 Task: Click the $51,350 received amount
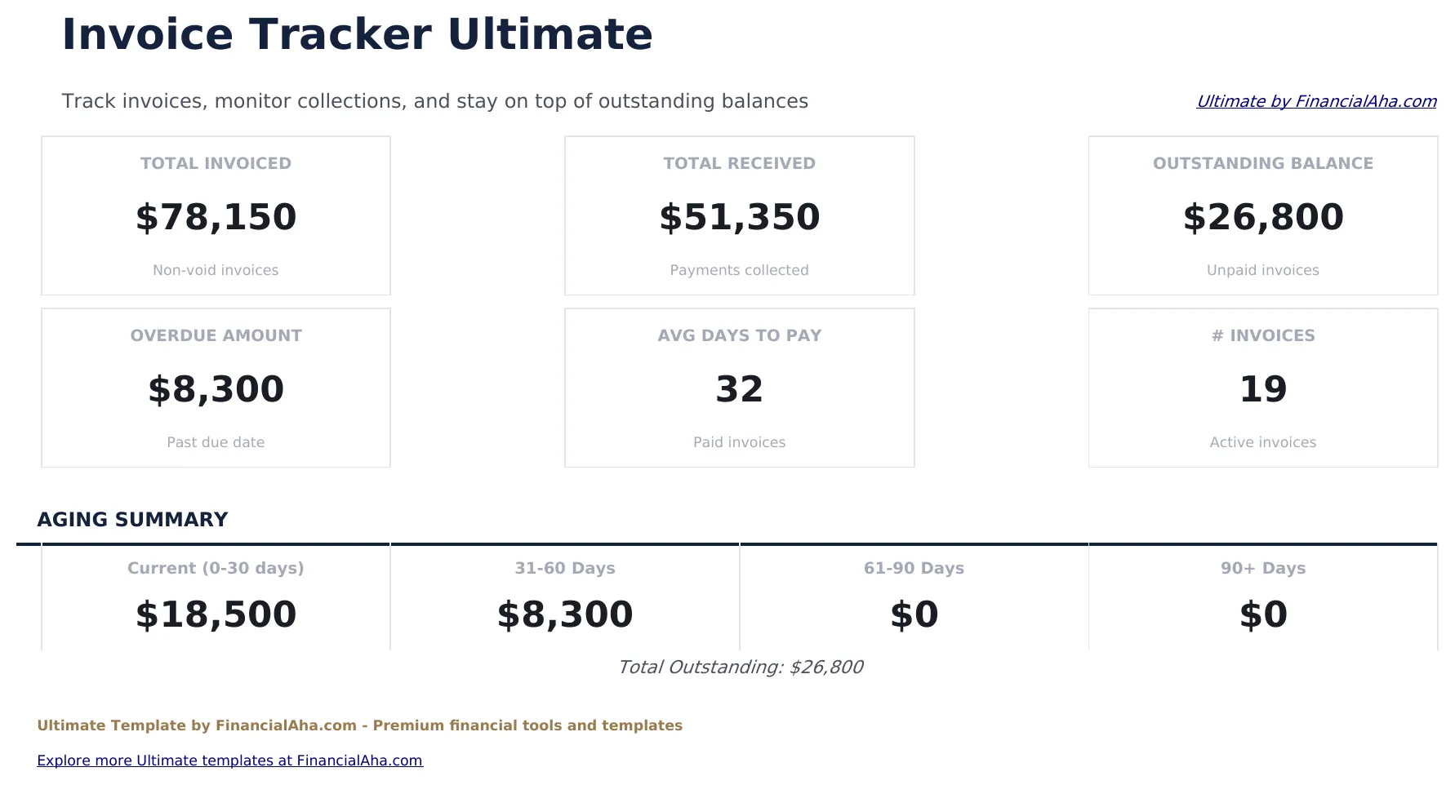click(739, 217)
